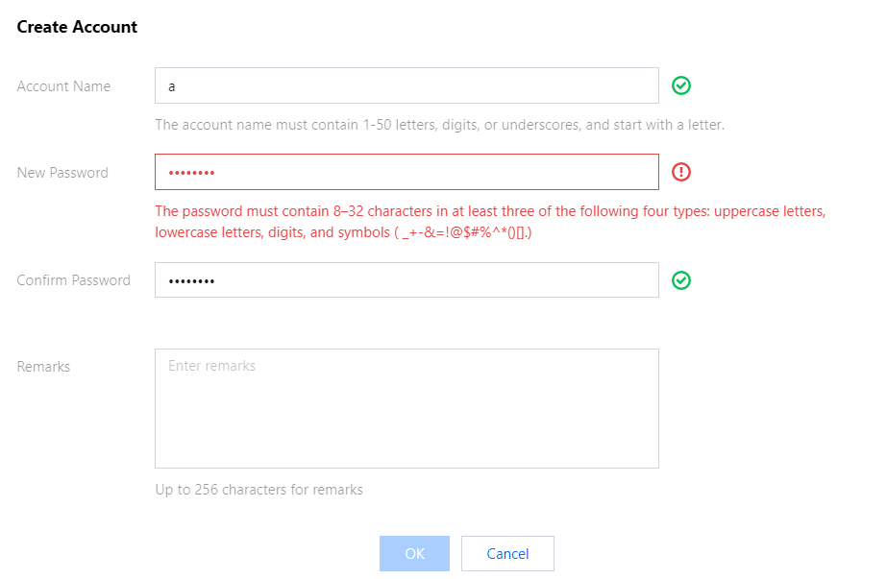The width and height of the screenshot is (887, 579).
Task: Click inside the Remarks text area
Action: point(407,408)
